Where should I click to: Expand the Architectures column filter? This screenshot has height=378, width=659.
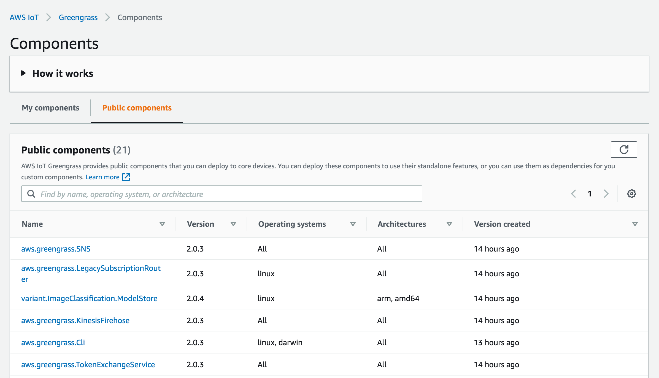pyautogui.click(x=449, y=224)
